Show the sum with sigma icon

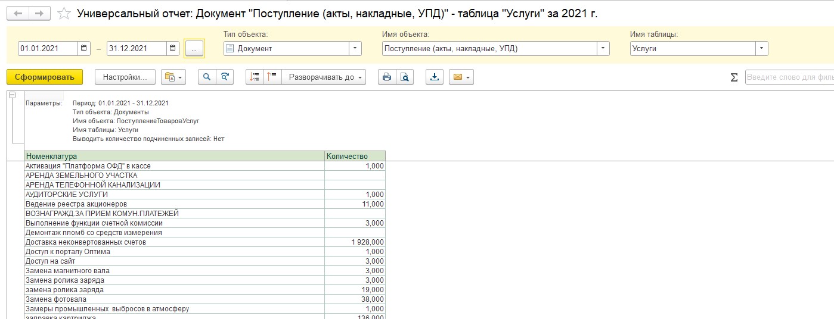(734, 77)
